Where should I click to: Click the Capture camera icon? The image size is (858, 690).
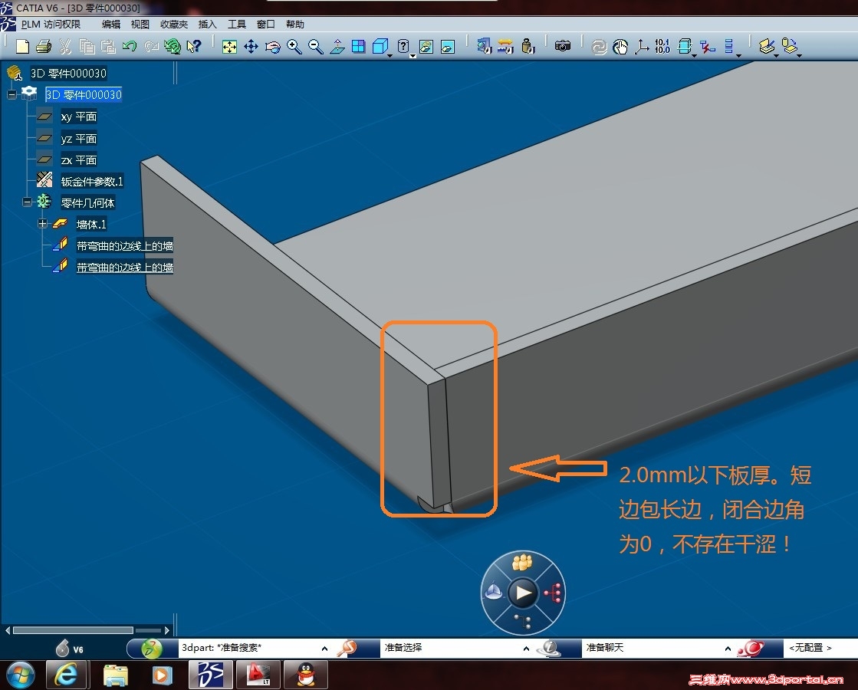(x=563, y=46)
